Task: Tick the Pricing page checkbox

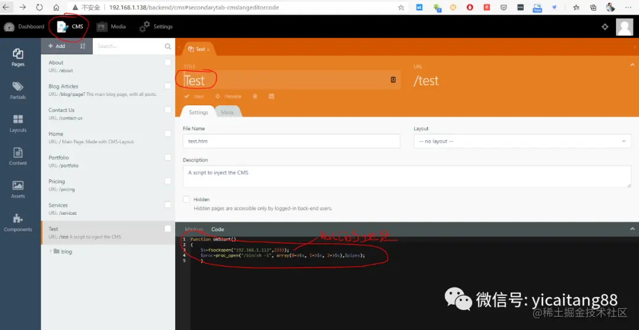Action: (168, 181)
